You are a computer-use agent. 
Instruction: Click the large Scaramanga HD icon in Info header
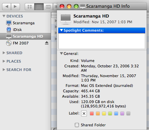click(x=66, y=19)
